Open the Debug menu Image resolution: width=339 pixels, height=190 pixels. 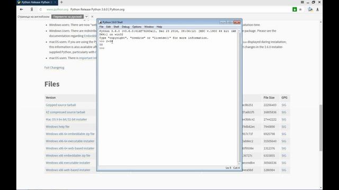126,27
